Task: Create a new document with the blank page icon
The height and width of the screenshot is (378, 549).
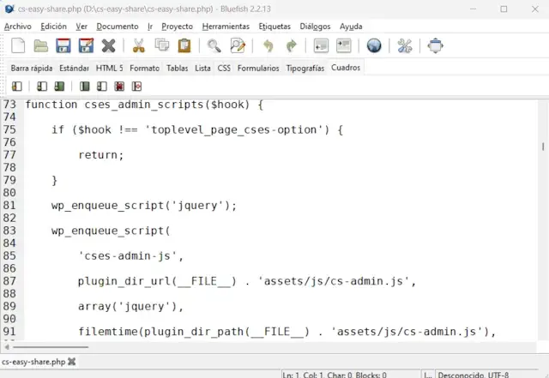Action: 18,45
